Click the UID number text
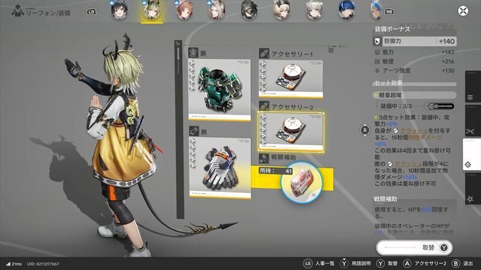The height and width of the screenshot is (270, 481). (x=43, y=264)
